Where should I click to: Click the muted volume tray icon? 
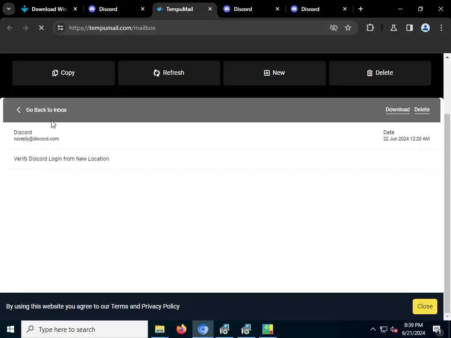pos(394,329)
